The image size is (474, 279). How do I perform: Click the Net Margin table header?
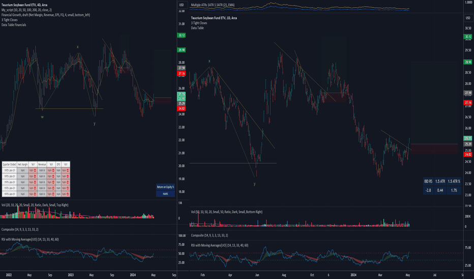click(23, 164)
